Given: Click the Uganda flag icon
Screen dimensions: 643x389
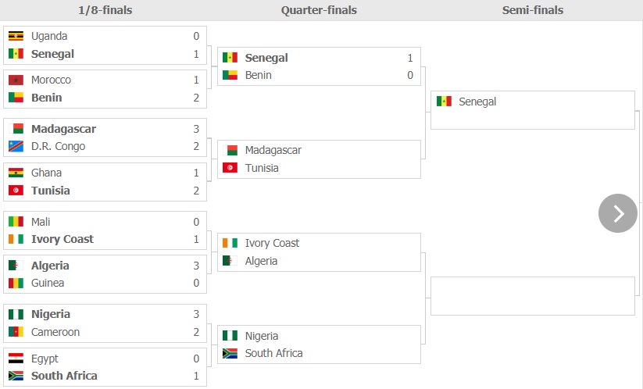Looking at the screenshot, I should pyautogui.click(x=16, y=36).
